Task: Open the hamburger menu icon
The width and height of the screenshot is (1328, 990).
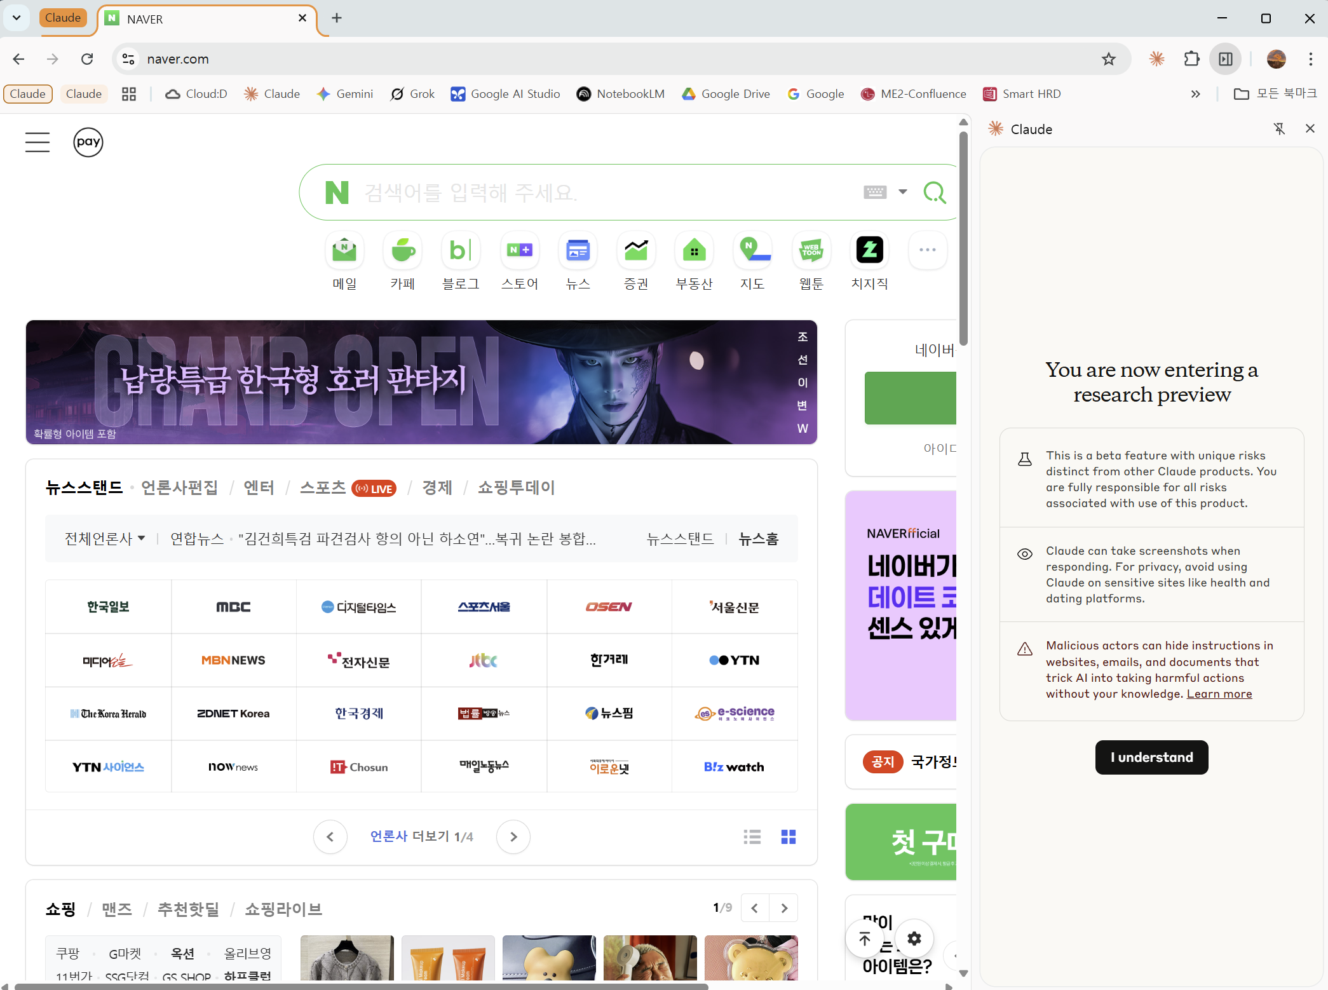Action: point(37,142)
